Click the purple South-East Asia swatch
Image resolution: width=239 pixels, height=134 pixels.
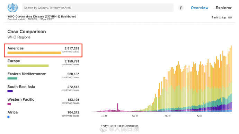point(10,91)
